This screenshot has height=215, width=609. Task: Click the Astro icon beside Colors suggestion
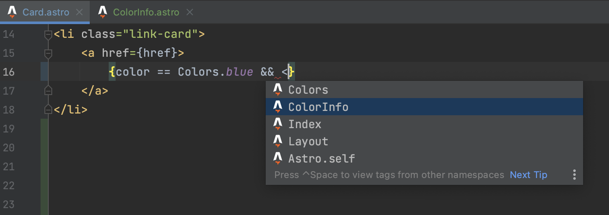tap(278, 90)
